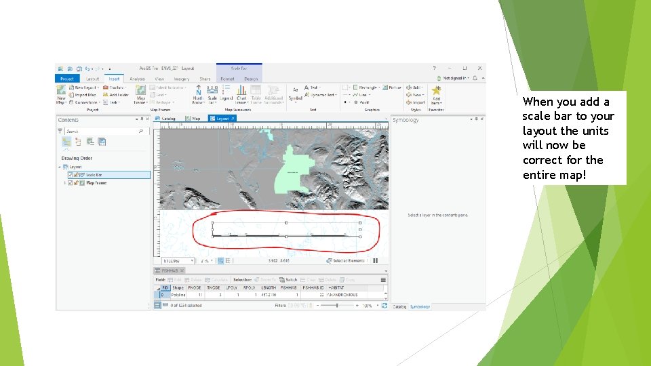Image resolution: width=651 pixels, height=366 pixels.
Task: Expand the Map Frame tree item
Action: point(65,183)
